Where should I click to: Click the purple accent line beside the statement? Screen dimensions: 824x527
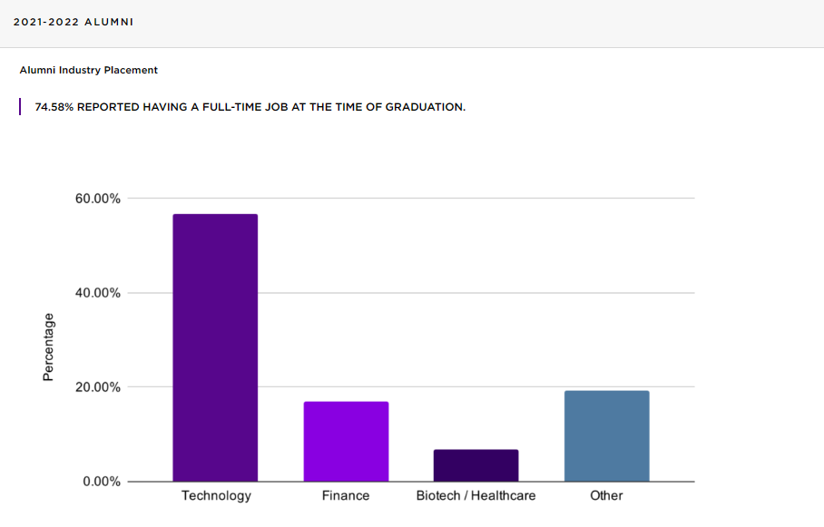(x=20, y=107)
